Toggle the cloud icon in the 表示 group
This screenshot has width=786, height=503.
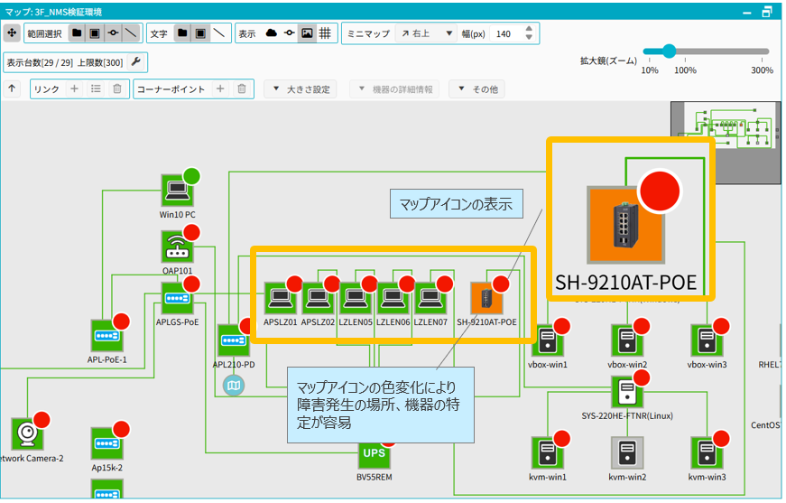271,33
